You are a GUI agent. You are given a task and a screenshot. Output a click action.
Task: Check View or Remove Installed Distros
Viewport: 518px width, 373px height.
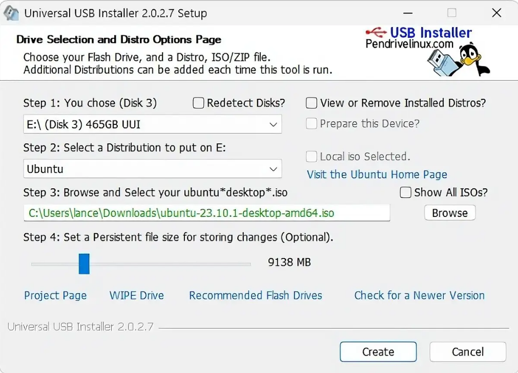pyautogui.click(x=312, y=103)
